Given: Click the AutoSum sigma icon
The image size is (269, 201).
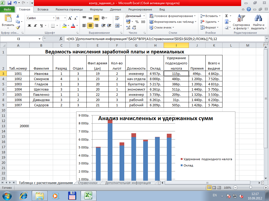Looking at the screenshot, I should (x=226, y=16).
